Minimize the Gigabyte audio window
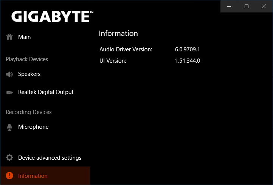This screenshot has width=273, height=185. point(229,6)
